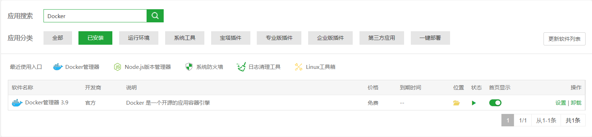Open Node.js版本管理器 shortcut

[142, 67]
